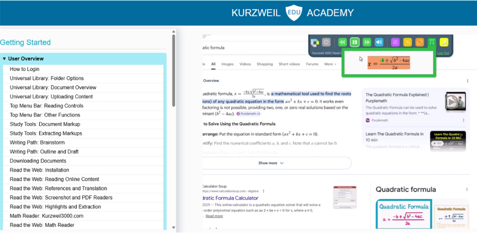Open the gray gear settings icon
Screen dimensions: 477x233
[x=326, y=42]
